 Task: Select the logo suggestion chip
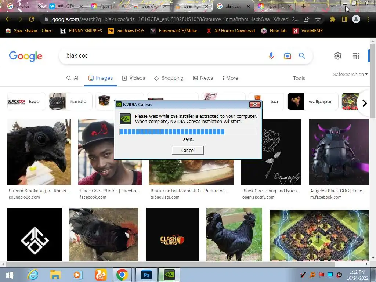coord(26,101)
